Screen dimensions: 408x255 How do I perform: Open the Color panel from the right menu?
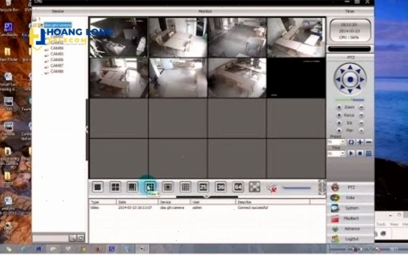tap(350, 198)
